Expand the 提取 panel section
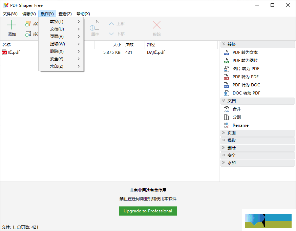Image resolution: width=296 pixels, height=231 pixels. (257, 141)
